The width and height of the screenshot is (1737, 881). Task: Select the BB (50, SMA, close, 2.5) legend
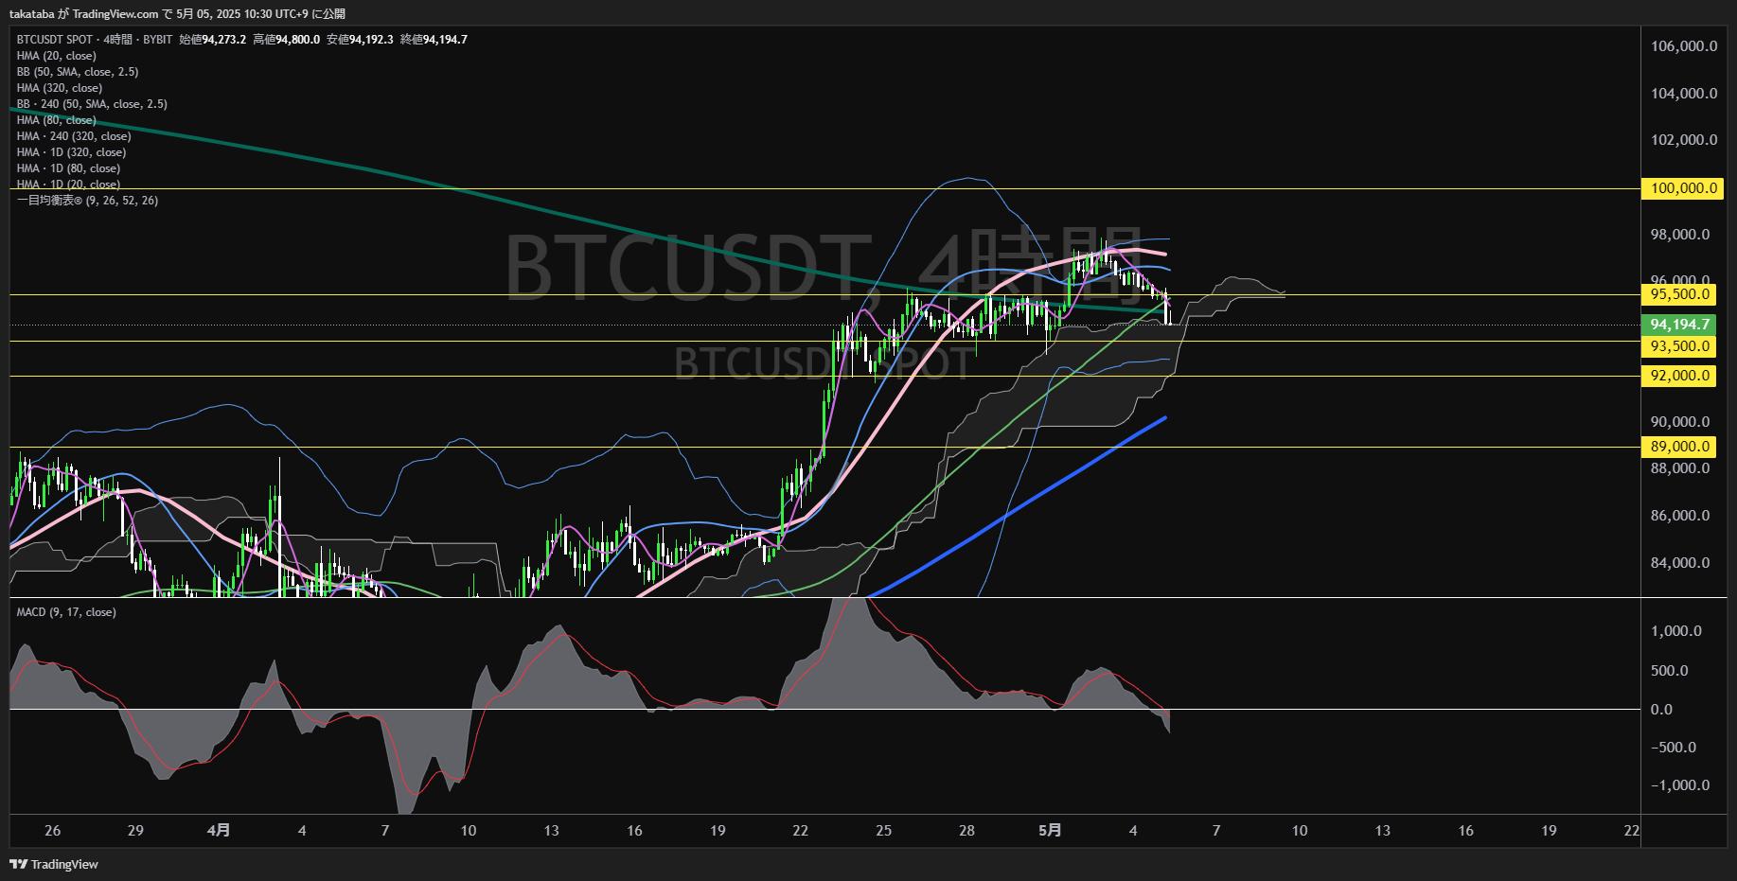point(78,72)
